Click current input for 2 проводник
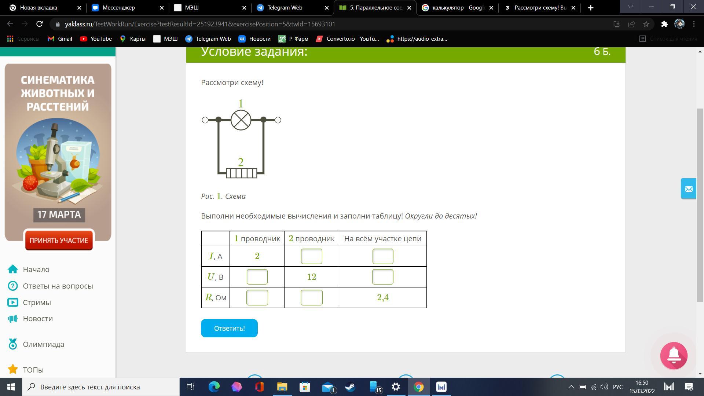704x396 pixels. pyautogui.click(x=311, y=256)
